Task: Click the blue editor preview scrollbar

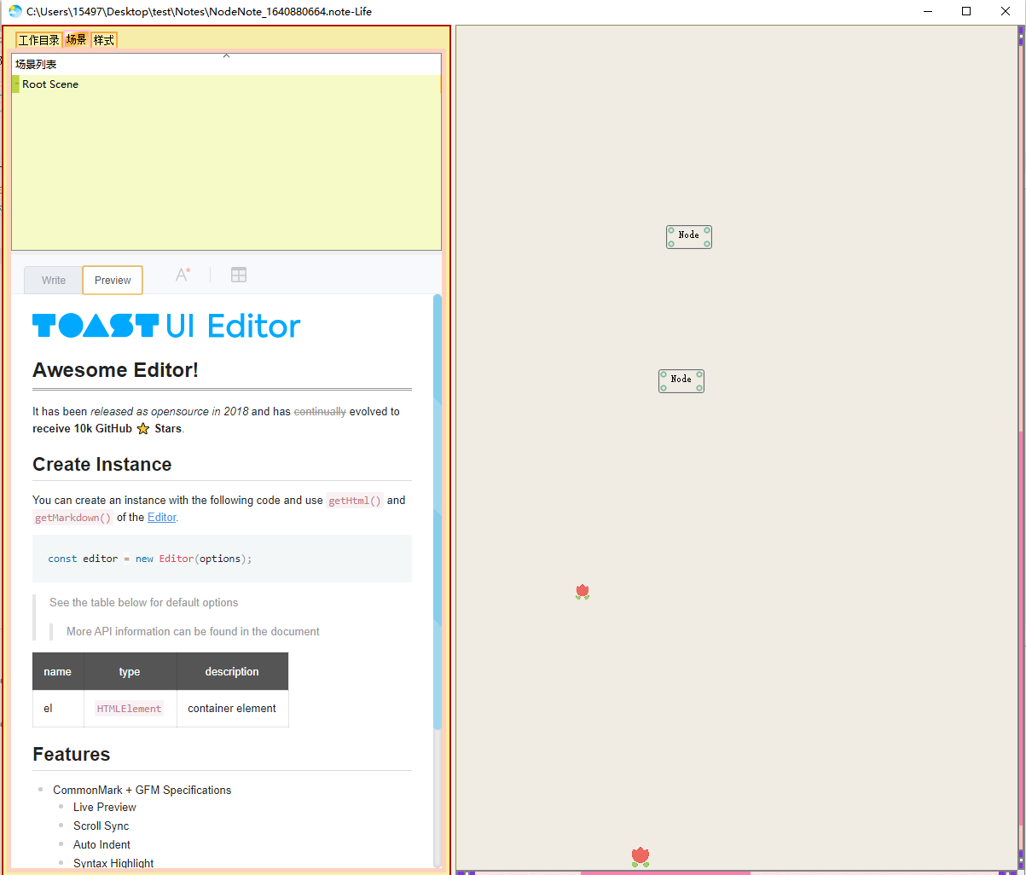Action: point(438,512)
